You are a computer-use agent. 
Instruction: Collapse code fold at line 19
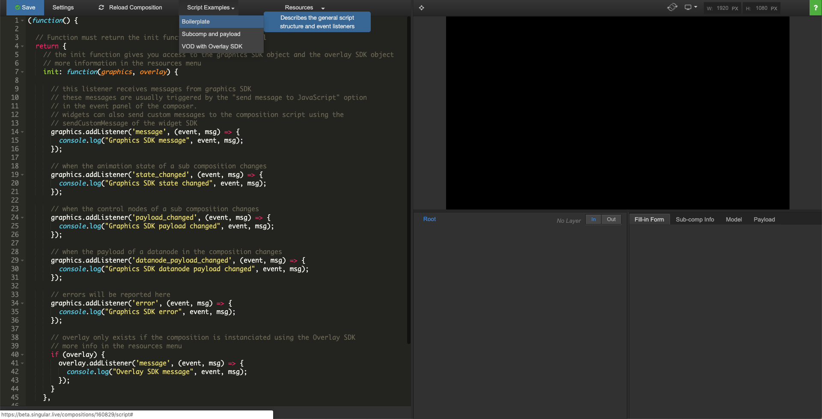(22, 175)
